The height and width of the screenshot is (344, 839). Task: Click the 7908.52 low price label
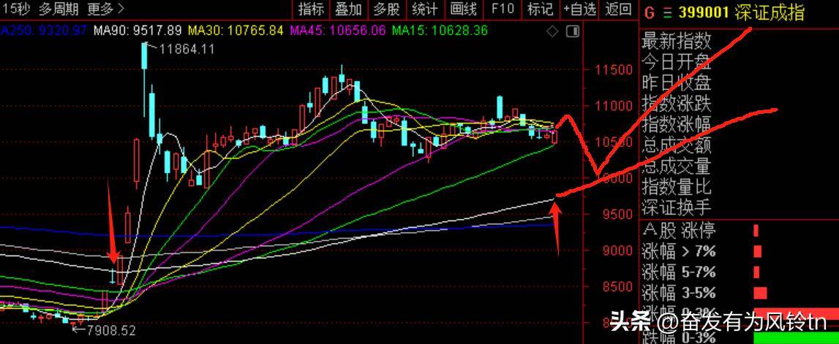tap(110, 330)
